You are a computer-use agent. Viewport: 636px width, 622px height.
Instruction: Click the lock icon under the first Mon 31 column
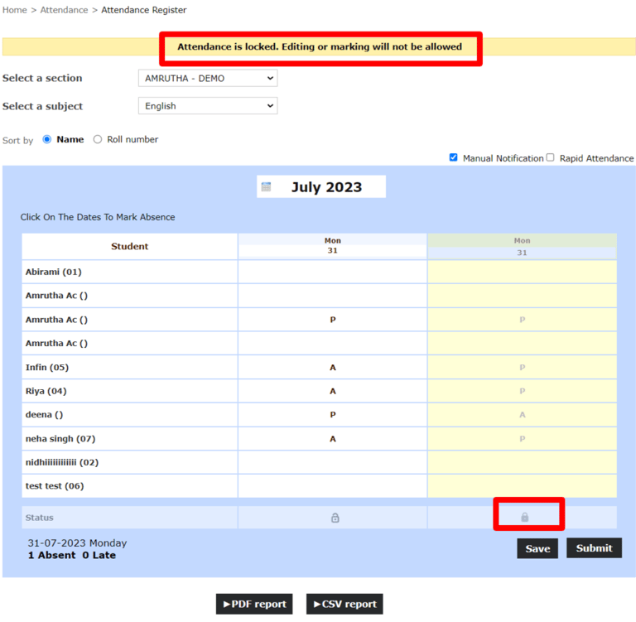335,518
